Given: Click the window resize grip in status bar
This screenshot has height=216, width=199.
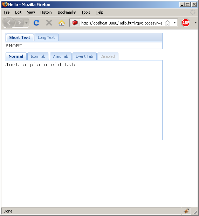Looking at the screenshot, I should [195, 212].
